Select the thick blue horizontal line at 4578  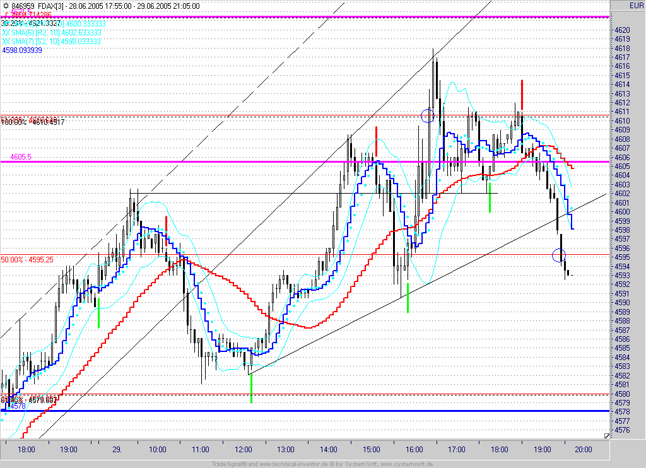pos(305,411)
